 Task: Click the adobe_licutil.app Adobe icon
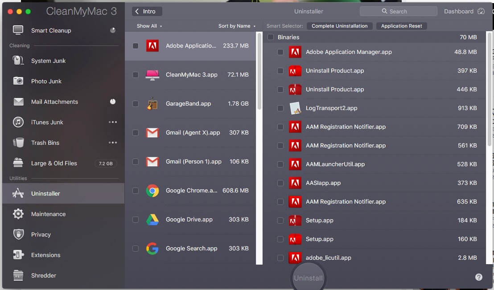coord(295,257)
